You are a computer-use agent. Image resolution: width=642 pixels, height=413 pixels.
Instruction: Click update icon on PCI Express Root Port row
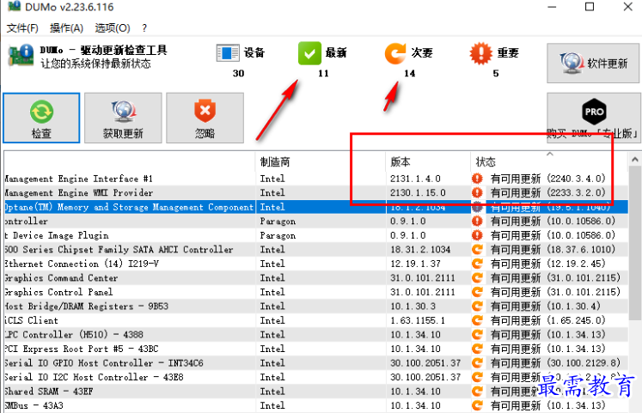[477, 349]
